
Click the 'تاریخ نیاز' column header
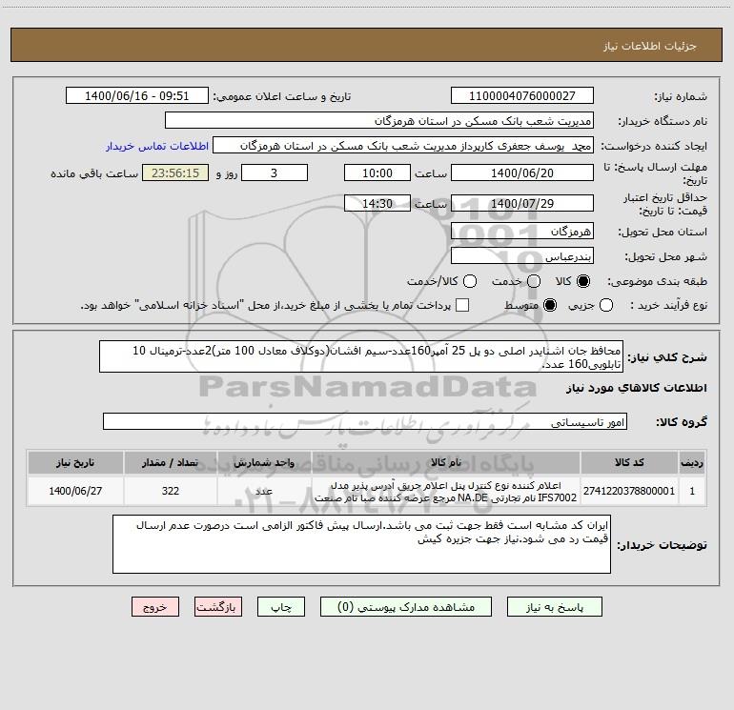75,462
